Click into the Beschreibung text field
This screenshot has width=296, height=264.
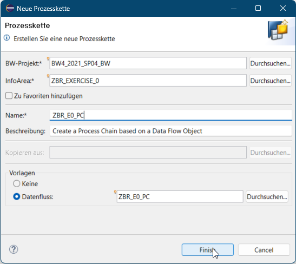171,131
